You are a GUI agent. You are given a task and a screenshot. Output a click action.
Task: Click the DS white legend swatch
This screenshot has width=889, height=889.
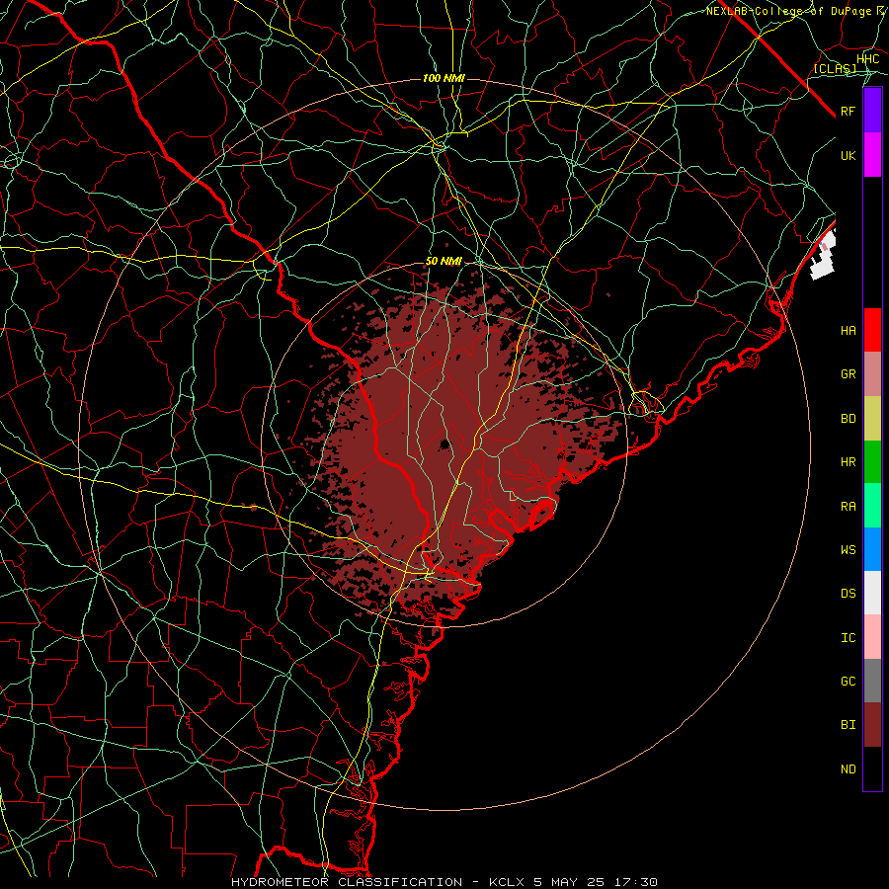pyautogui.click(x=872, y=593)
